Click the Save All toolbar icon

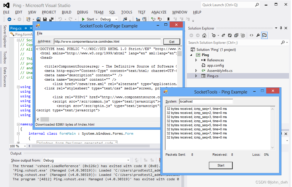(51, 19)
